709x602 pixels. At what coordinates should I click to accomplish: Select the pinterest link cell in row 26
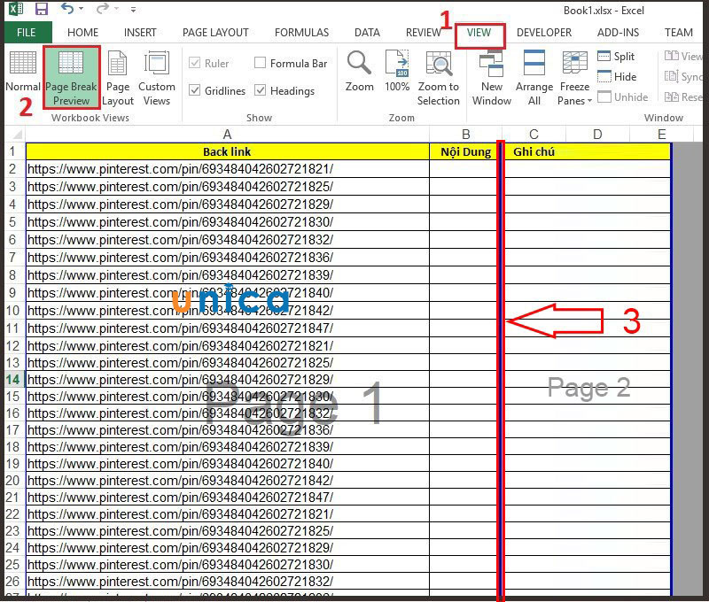point(228,582)
